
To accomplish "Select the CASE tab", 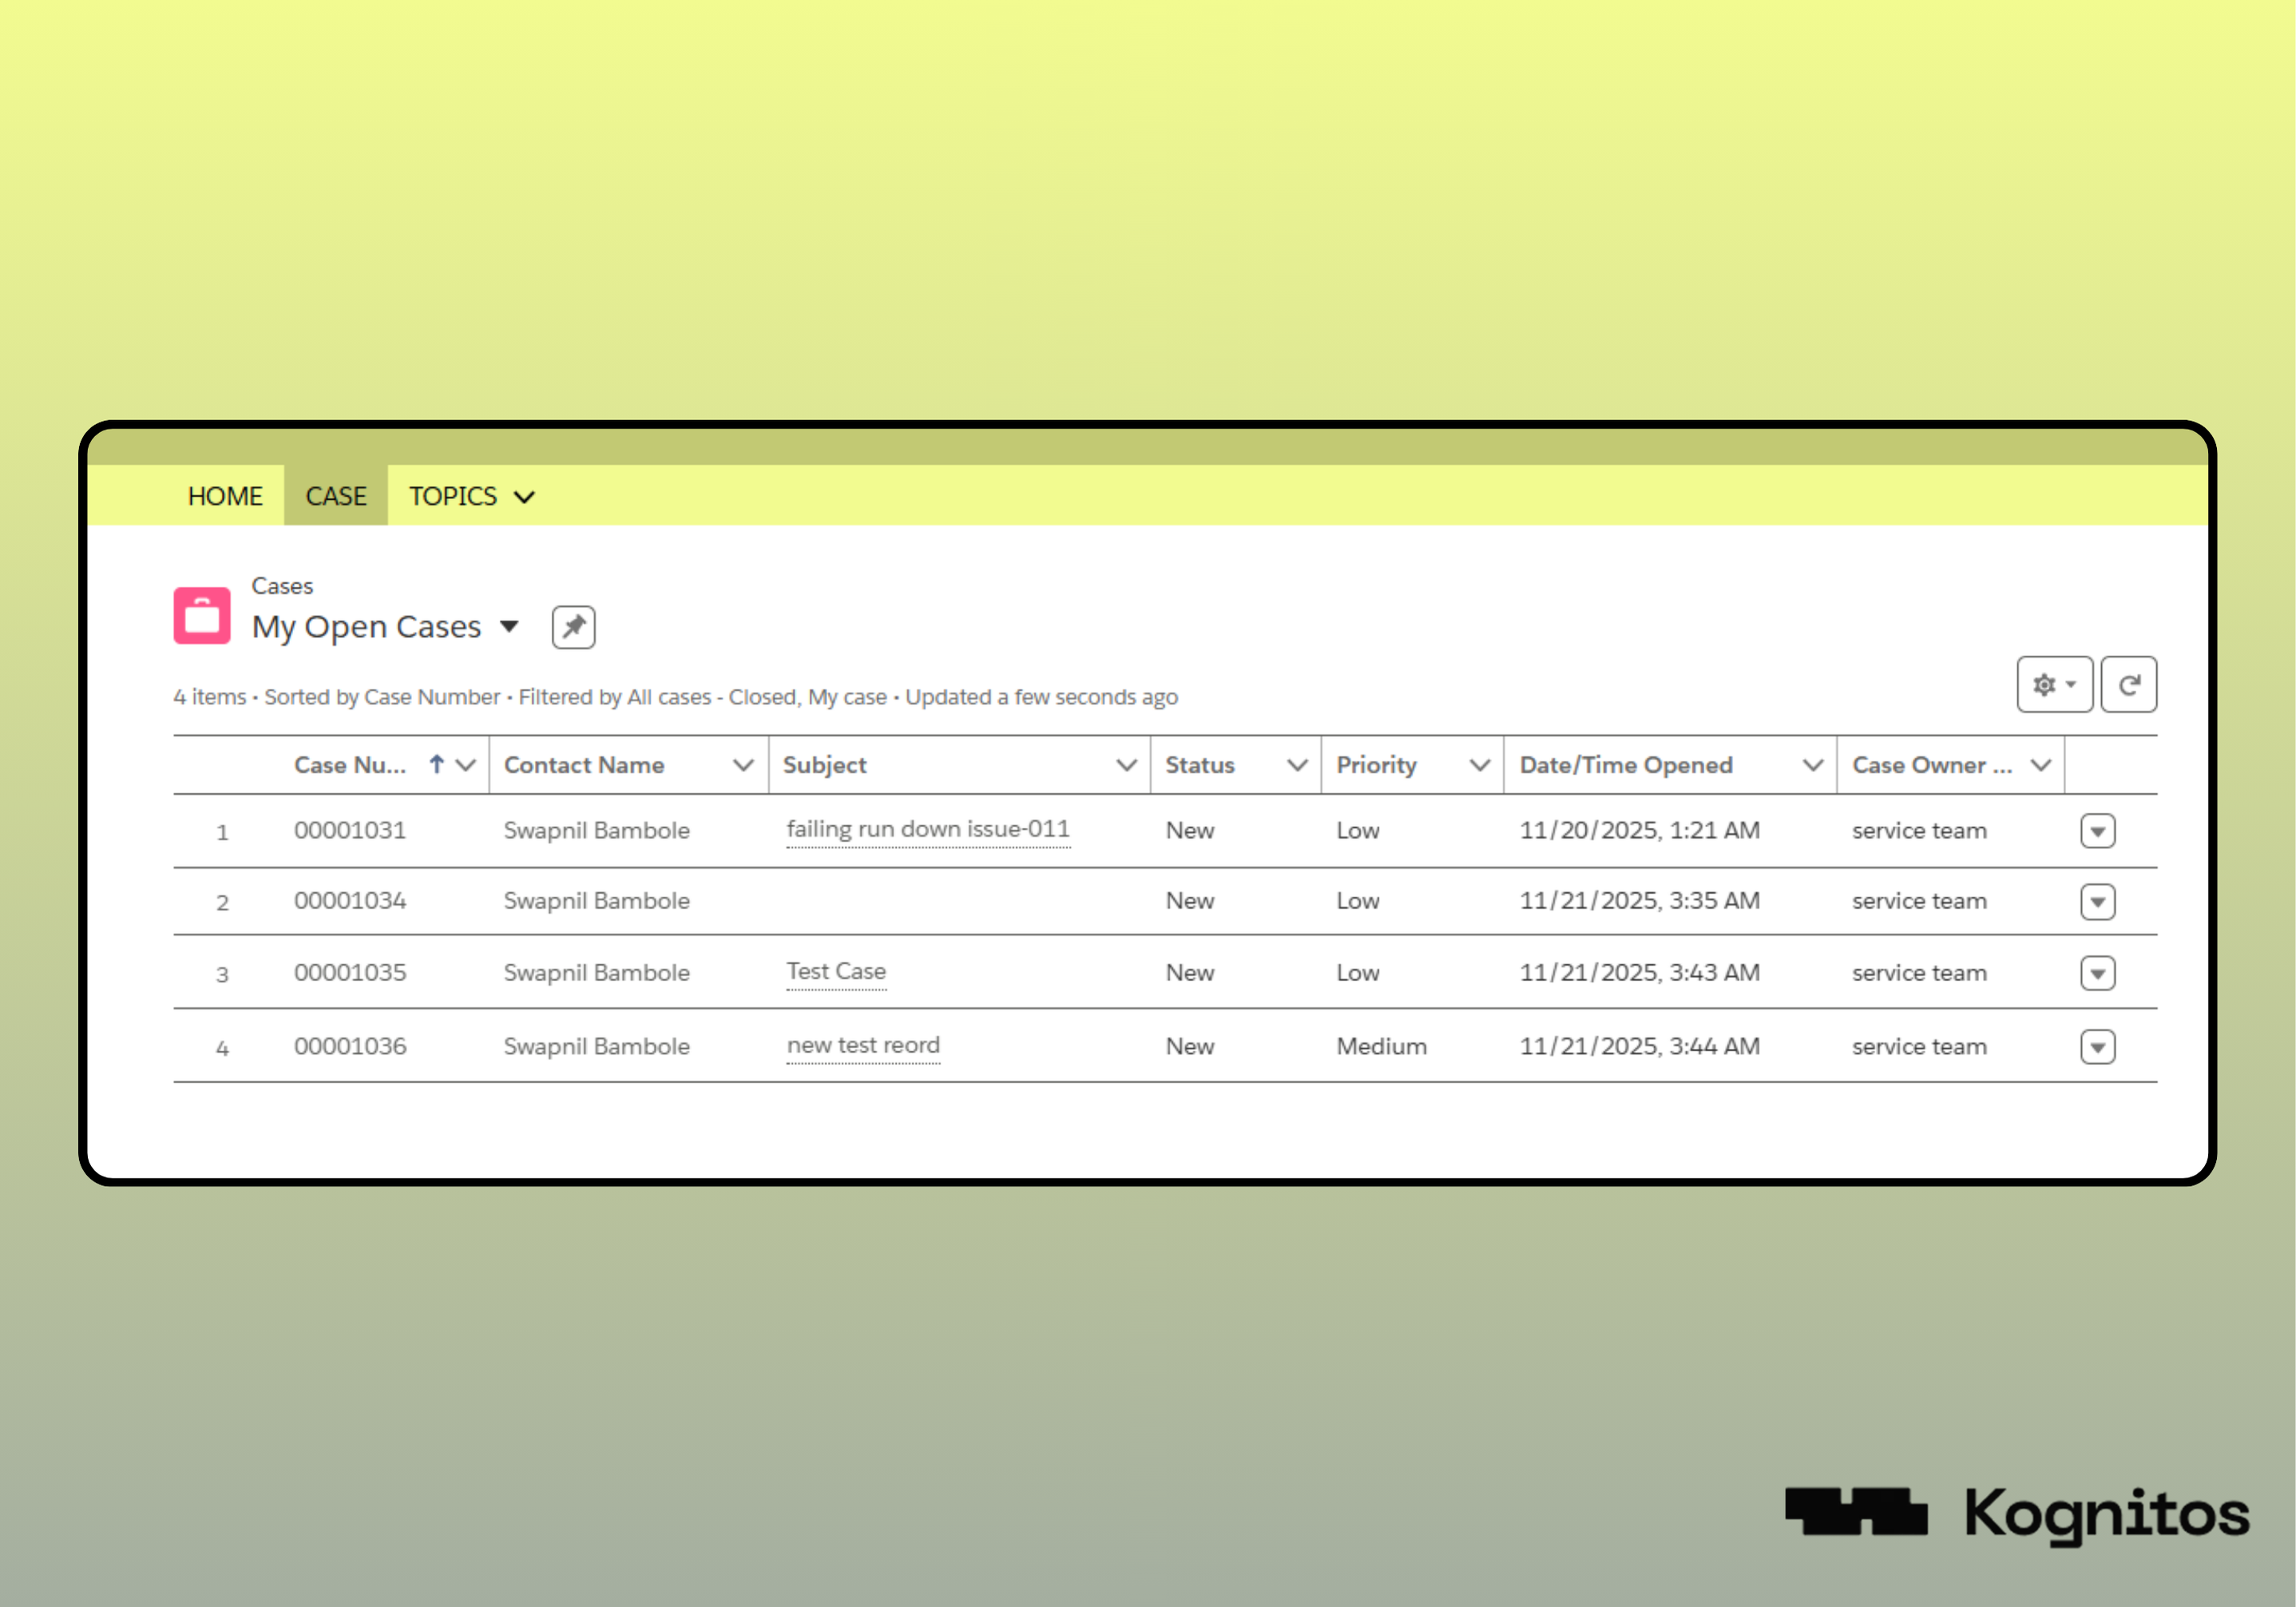I will coord(336,496).
